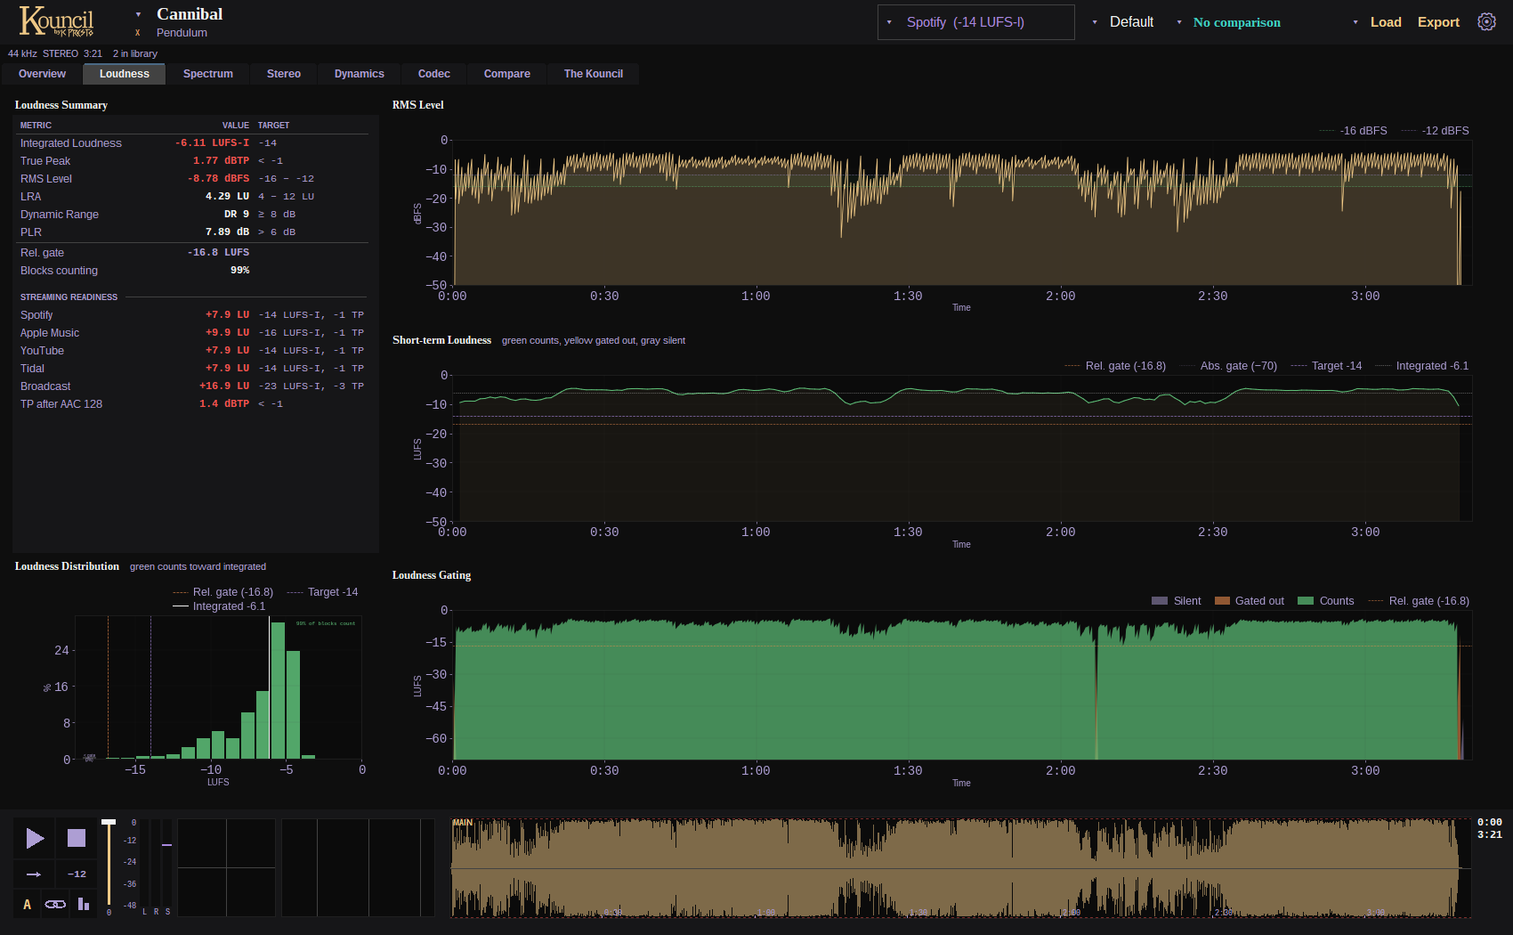
Task: Open The Kouncil tab
Action: pos(594,74)
